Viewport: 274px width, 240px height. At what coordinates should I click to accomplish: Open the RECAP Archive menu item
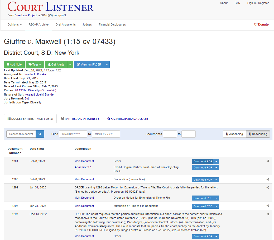point(39,24)
